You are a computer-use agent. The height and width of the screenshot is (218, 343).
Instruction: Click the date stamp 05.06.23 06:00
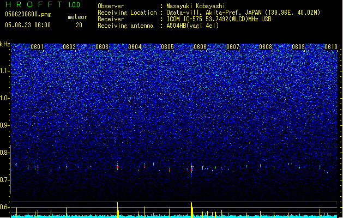coord(28,25)
